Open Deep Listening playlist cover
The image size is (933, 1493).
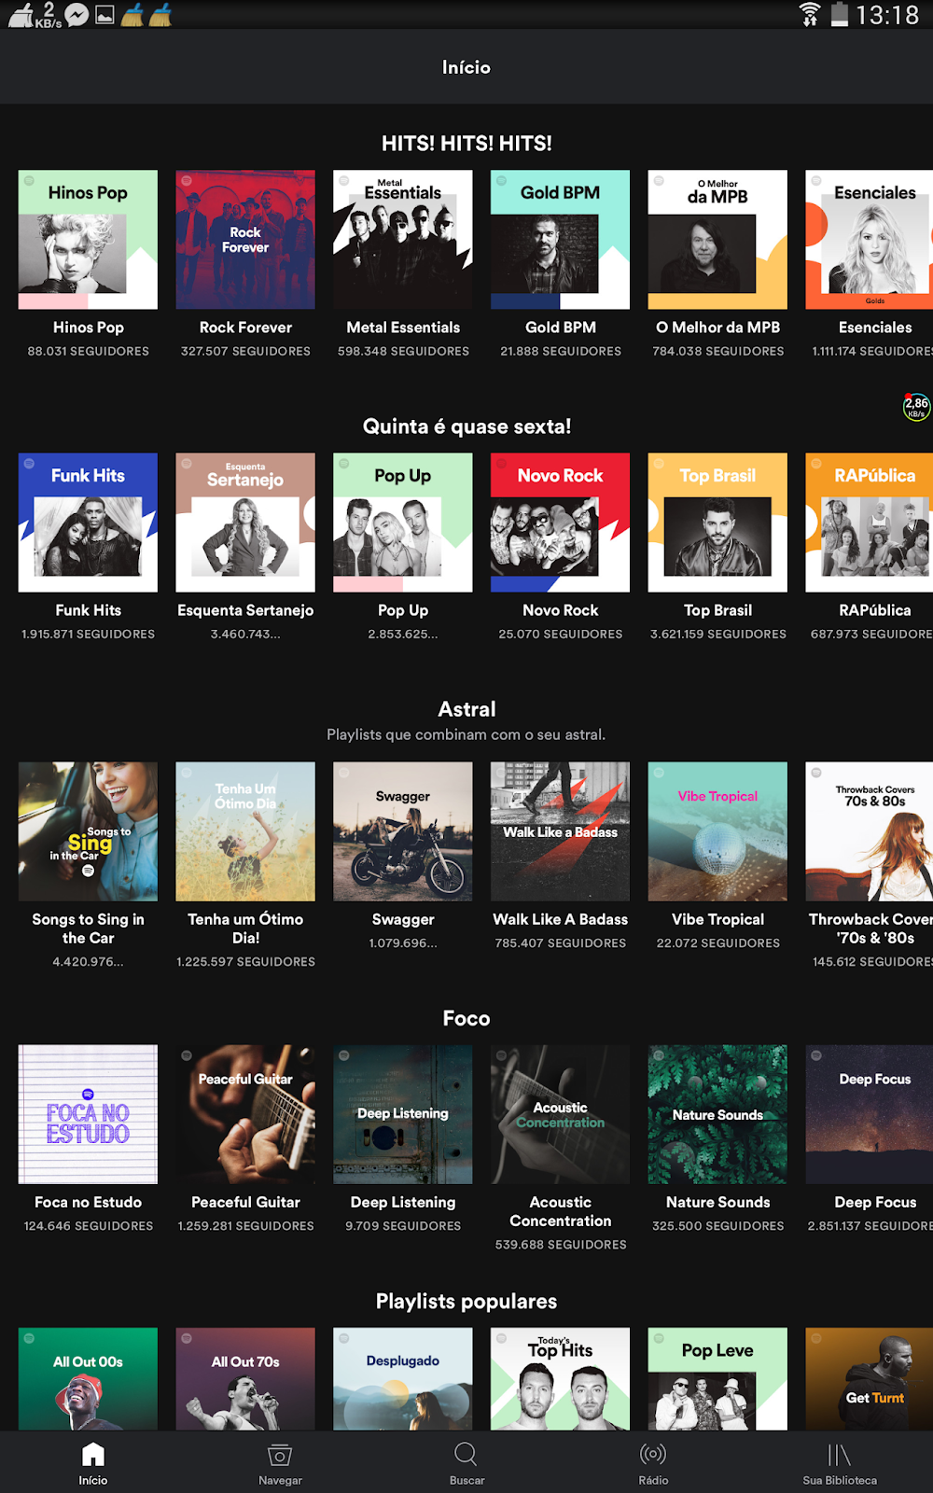pyautogui.click(x=403, y=1114)
